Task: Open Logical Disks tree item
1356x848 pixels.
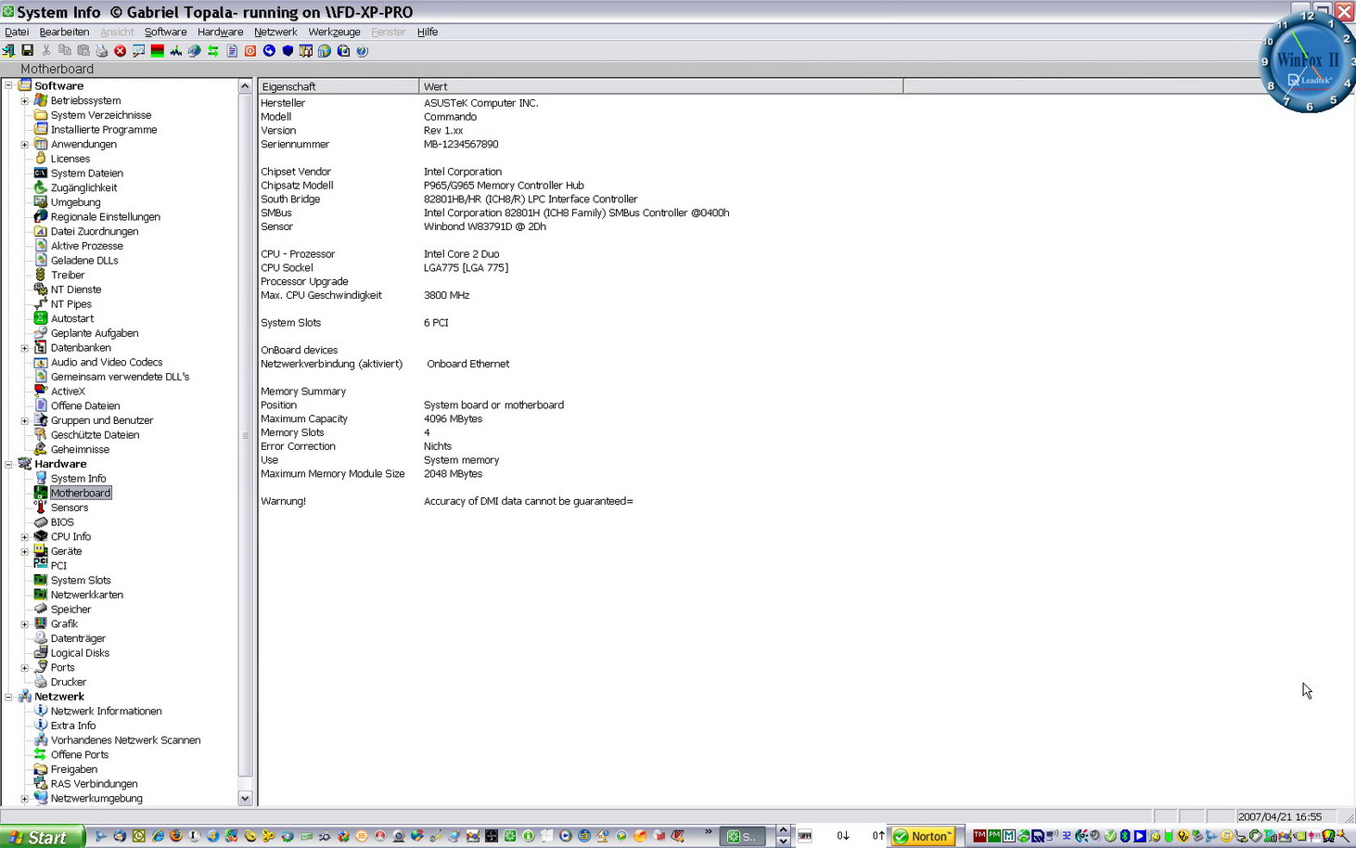Action: click(80, 653)
